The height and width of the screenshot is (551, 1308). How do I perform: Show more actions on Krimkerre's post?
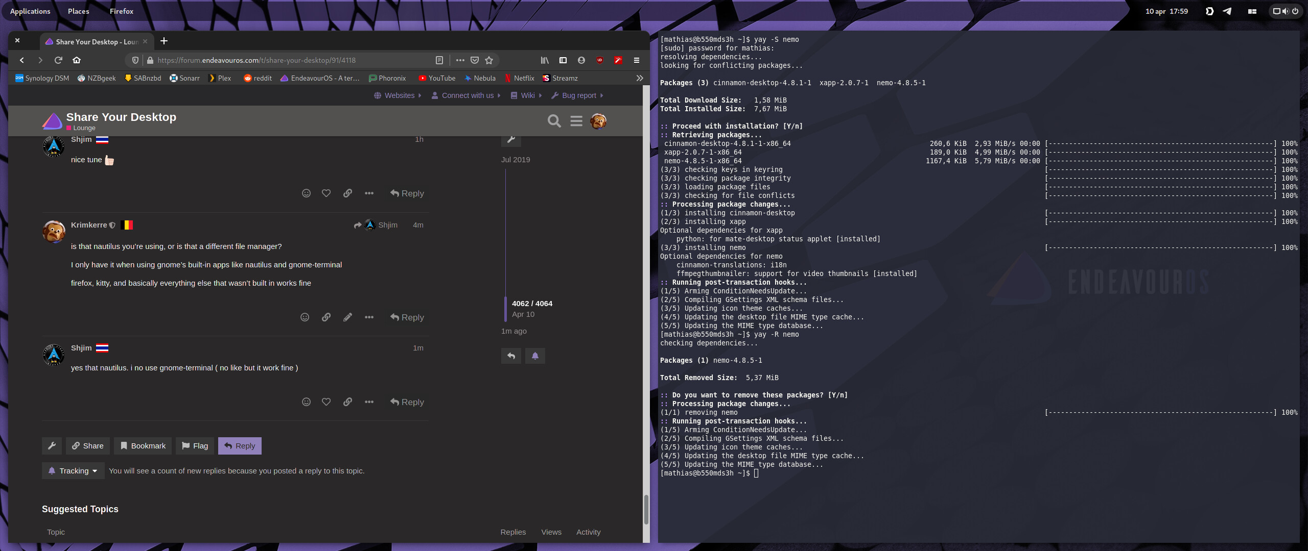tap(369, 317)
